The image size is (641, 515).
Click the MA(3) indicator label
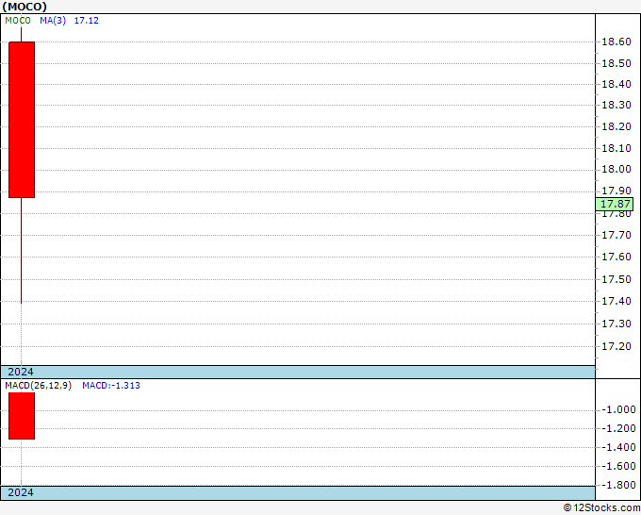(53, 21)
